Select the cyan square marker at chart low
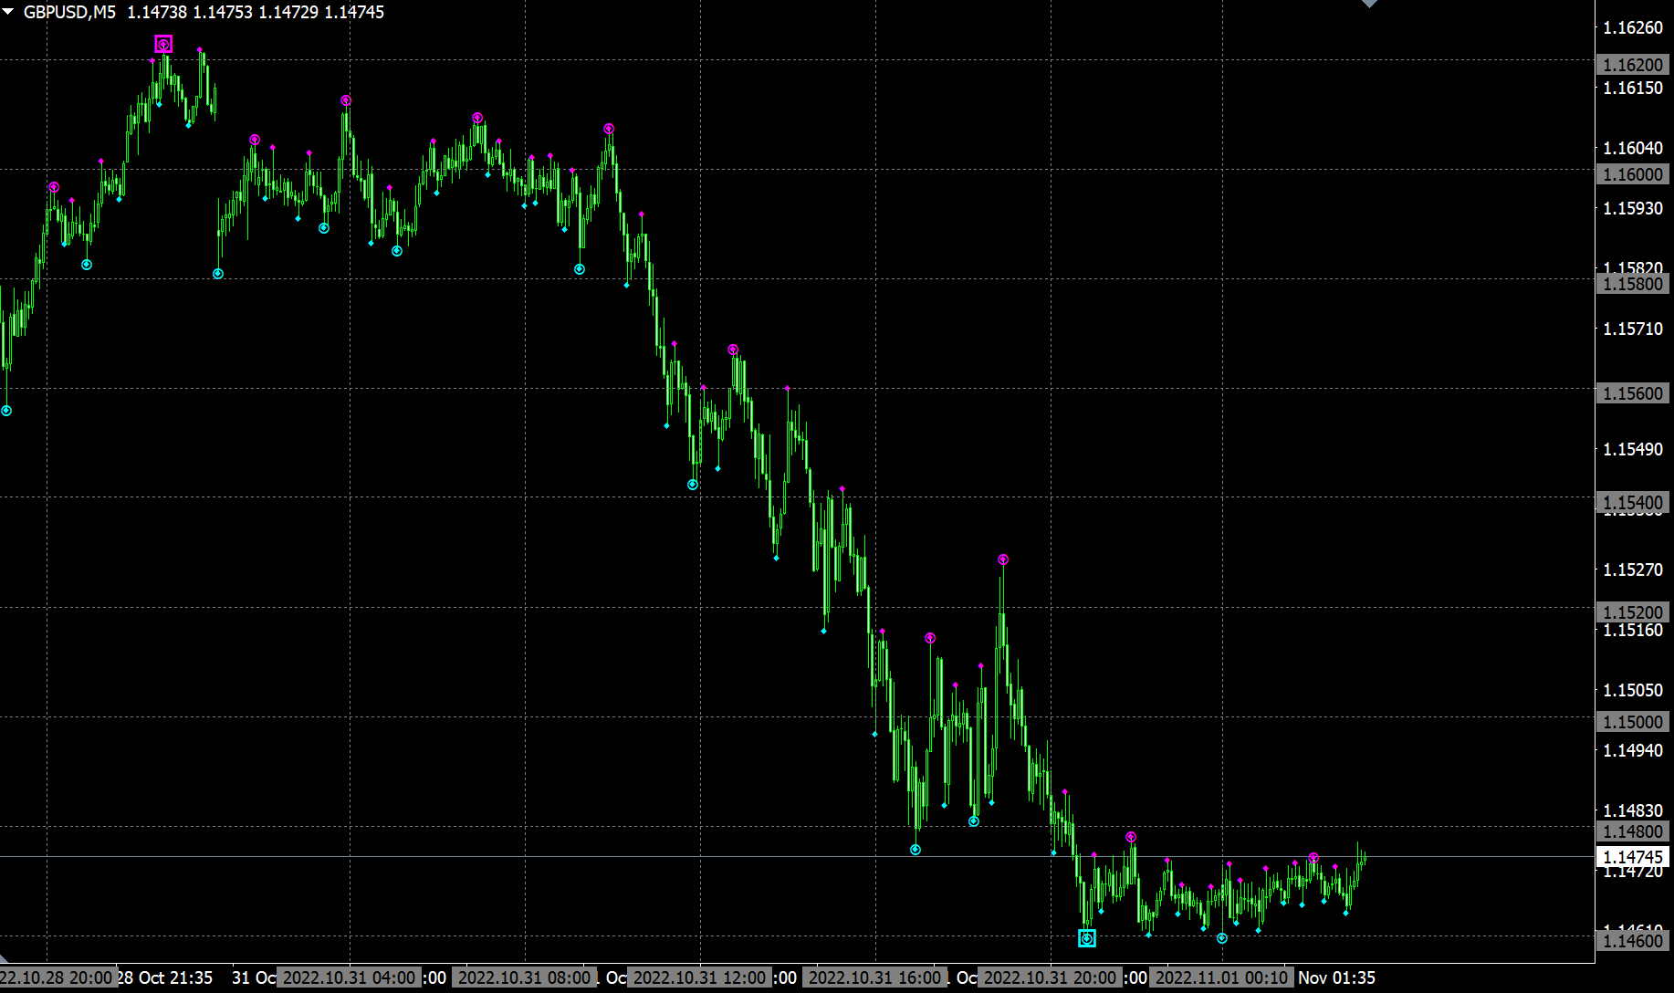Image resolution: width=1674 pixels, height=993 pixels. point(1087,938)
